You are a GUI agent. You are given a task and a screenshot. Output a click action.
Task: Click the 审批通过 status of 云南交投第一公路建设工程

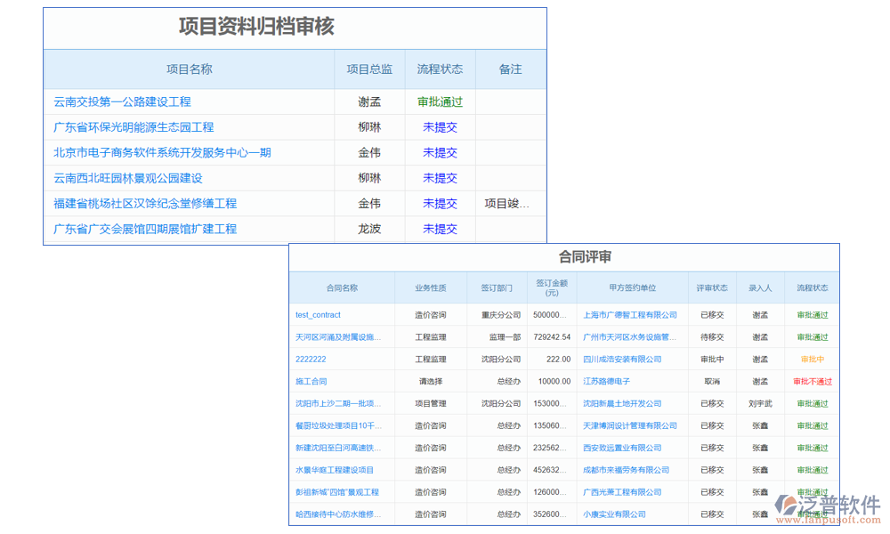pyautogui.click(x=440, y=101)
